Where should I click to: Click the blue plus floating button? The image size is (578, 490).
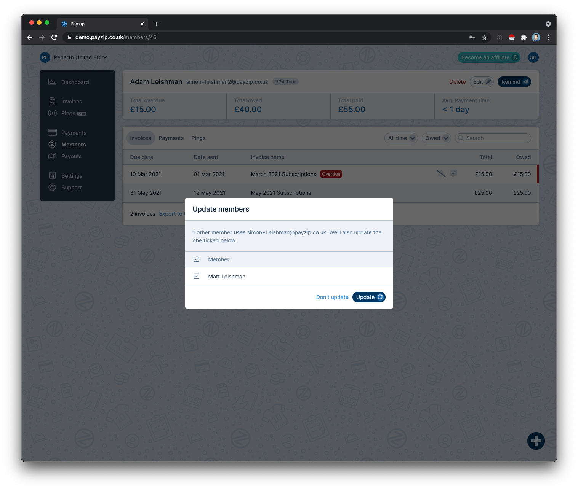coord(536,441)
